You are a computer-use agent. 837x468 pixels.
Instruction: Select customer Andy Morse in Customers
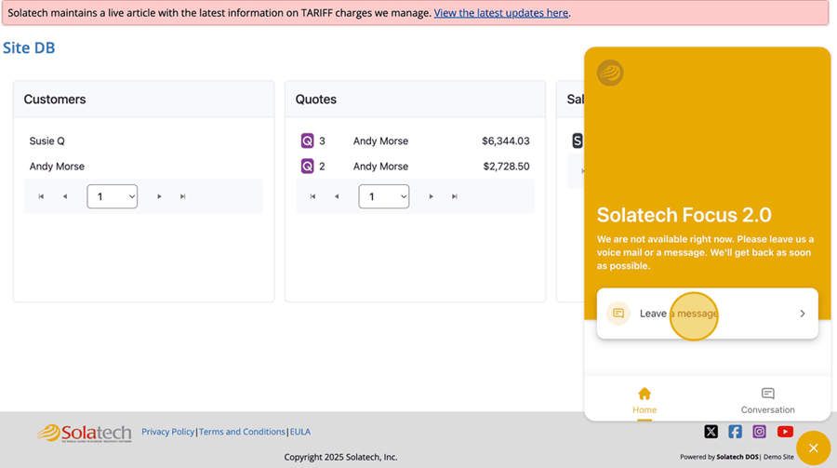pyautogui.click(x=57, y=167)
